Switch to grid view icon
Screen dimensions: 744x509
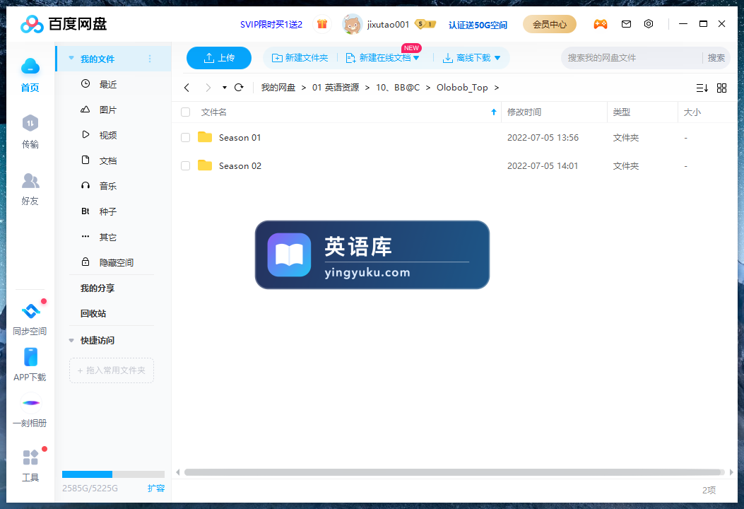point(721,88)
